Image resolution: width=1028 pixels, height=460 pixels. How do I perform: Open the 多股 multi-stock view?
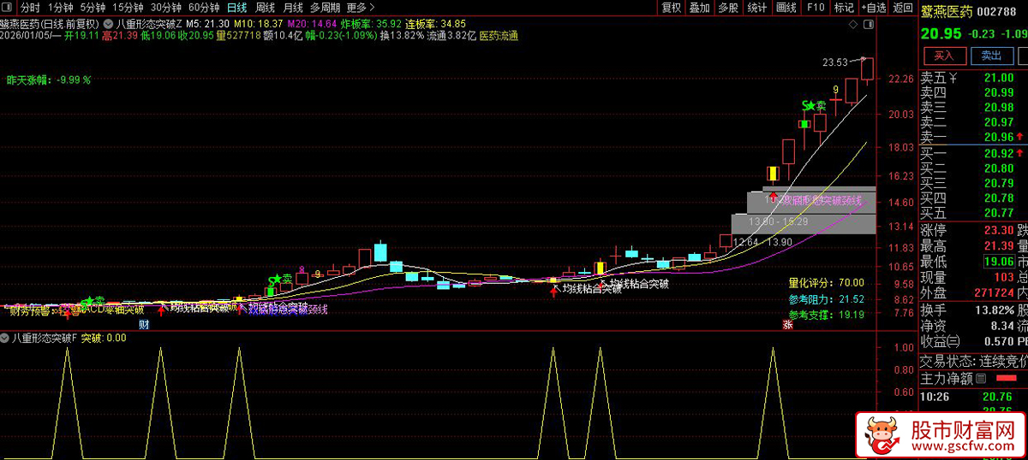pyautogui.click(x=728, y=8)
